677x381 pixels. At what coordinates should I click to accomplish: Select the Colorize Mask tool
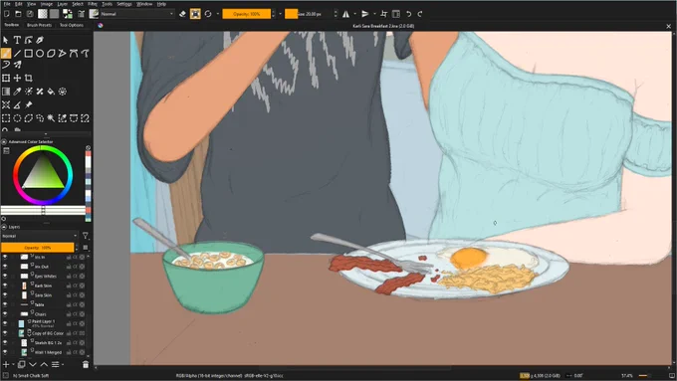pos(29,92)
